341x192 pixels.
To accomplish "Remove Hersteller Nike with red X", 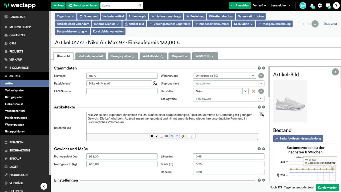I will [253, 91].
